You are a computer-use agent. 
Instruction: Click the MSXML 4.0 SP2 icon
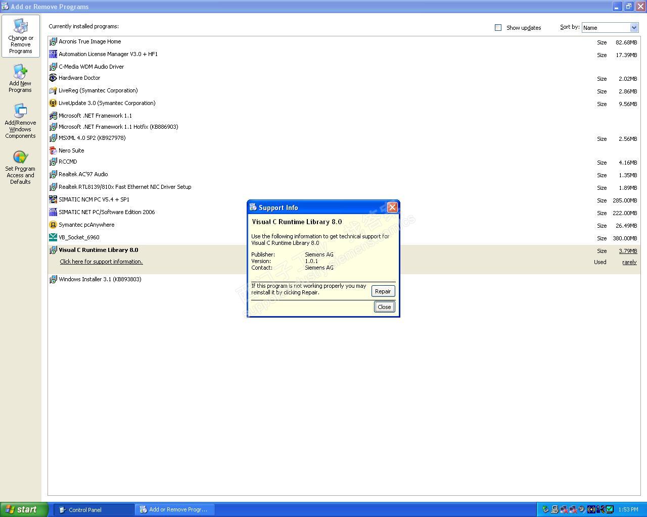coord(53,138)
